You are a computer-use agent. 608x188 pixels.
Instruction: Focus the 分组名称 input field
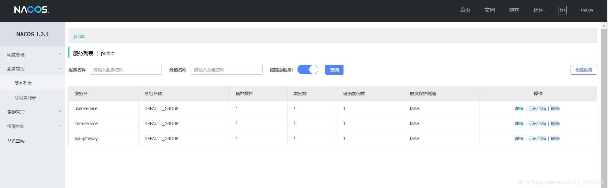(x=226, y=70)
